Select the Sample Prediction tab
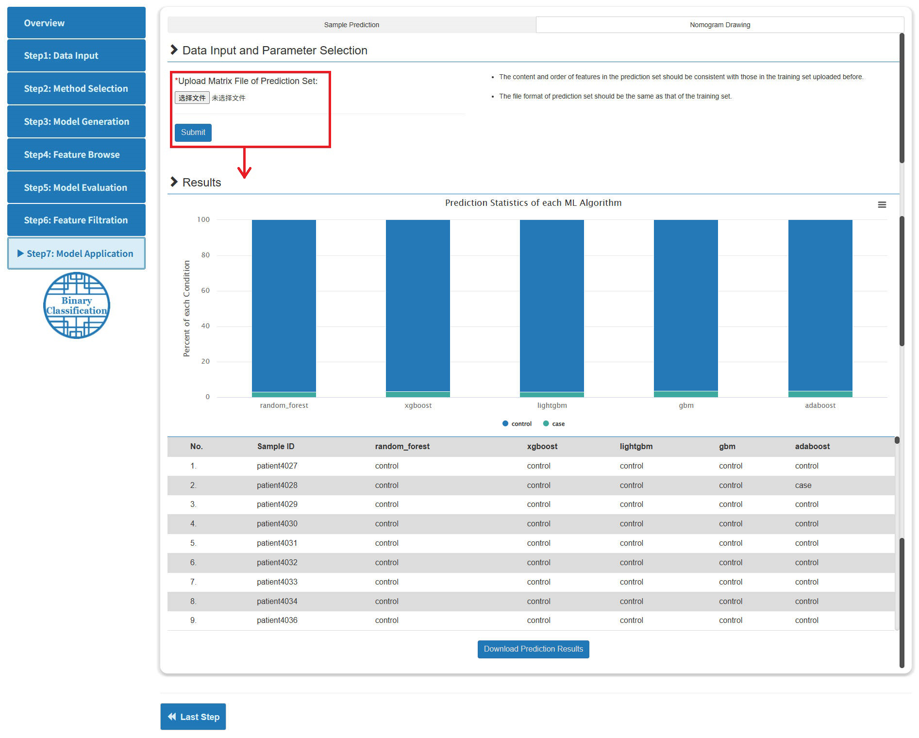This screenshot has width=919, height=738. pos(351,25)
